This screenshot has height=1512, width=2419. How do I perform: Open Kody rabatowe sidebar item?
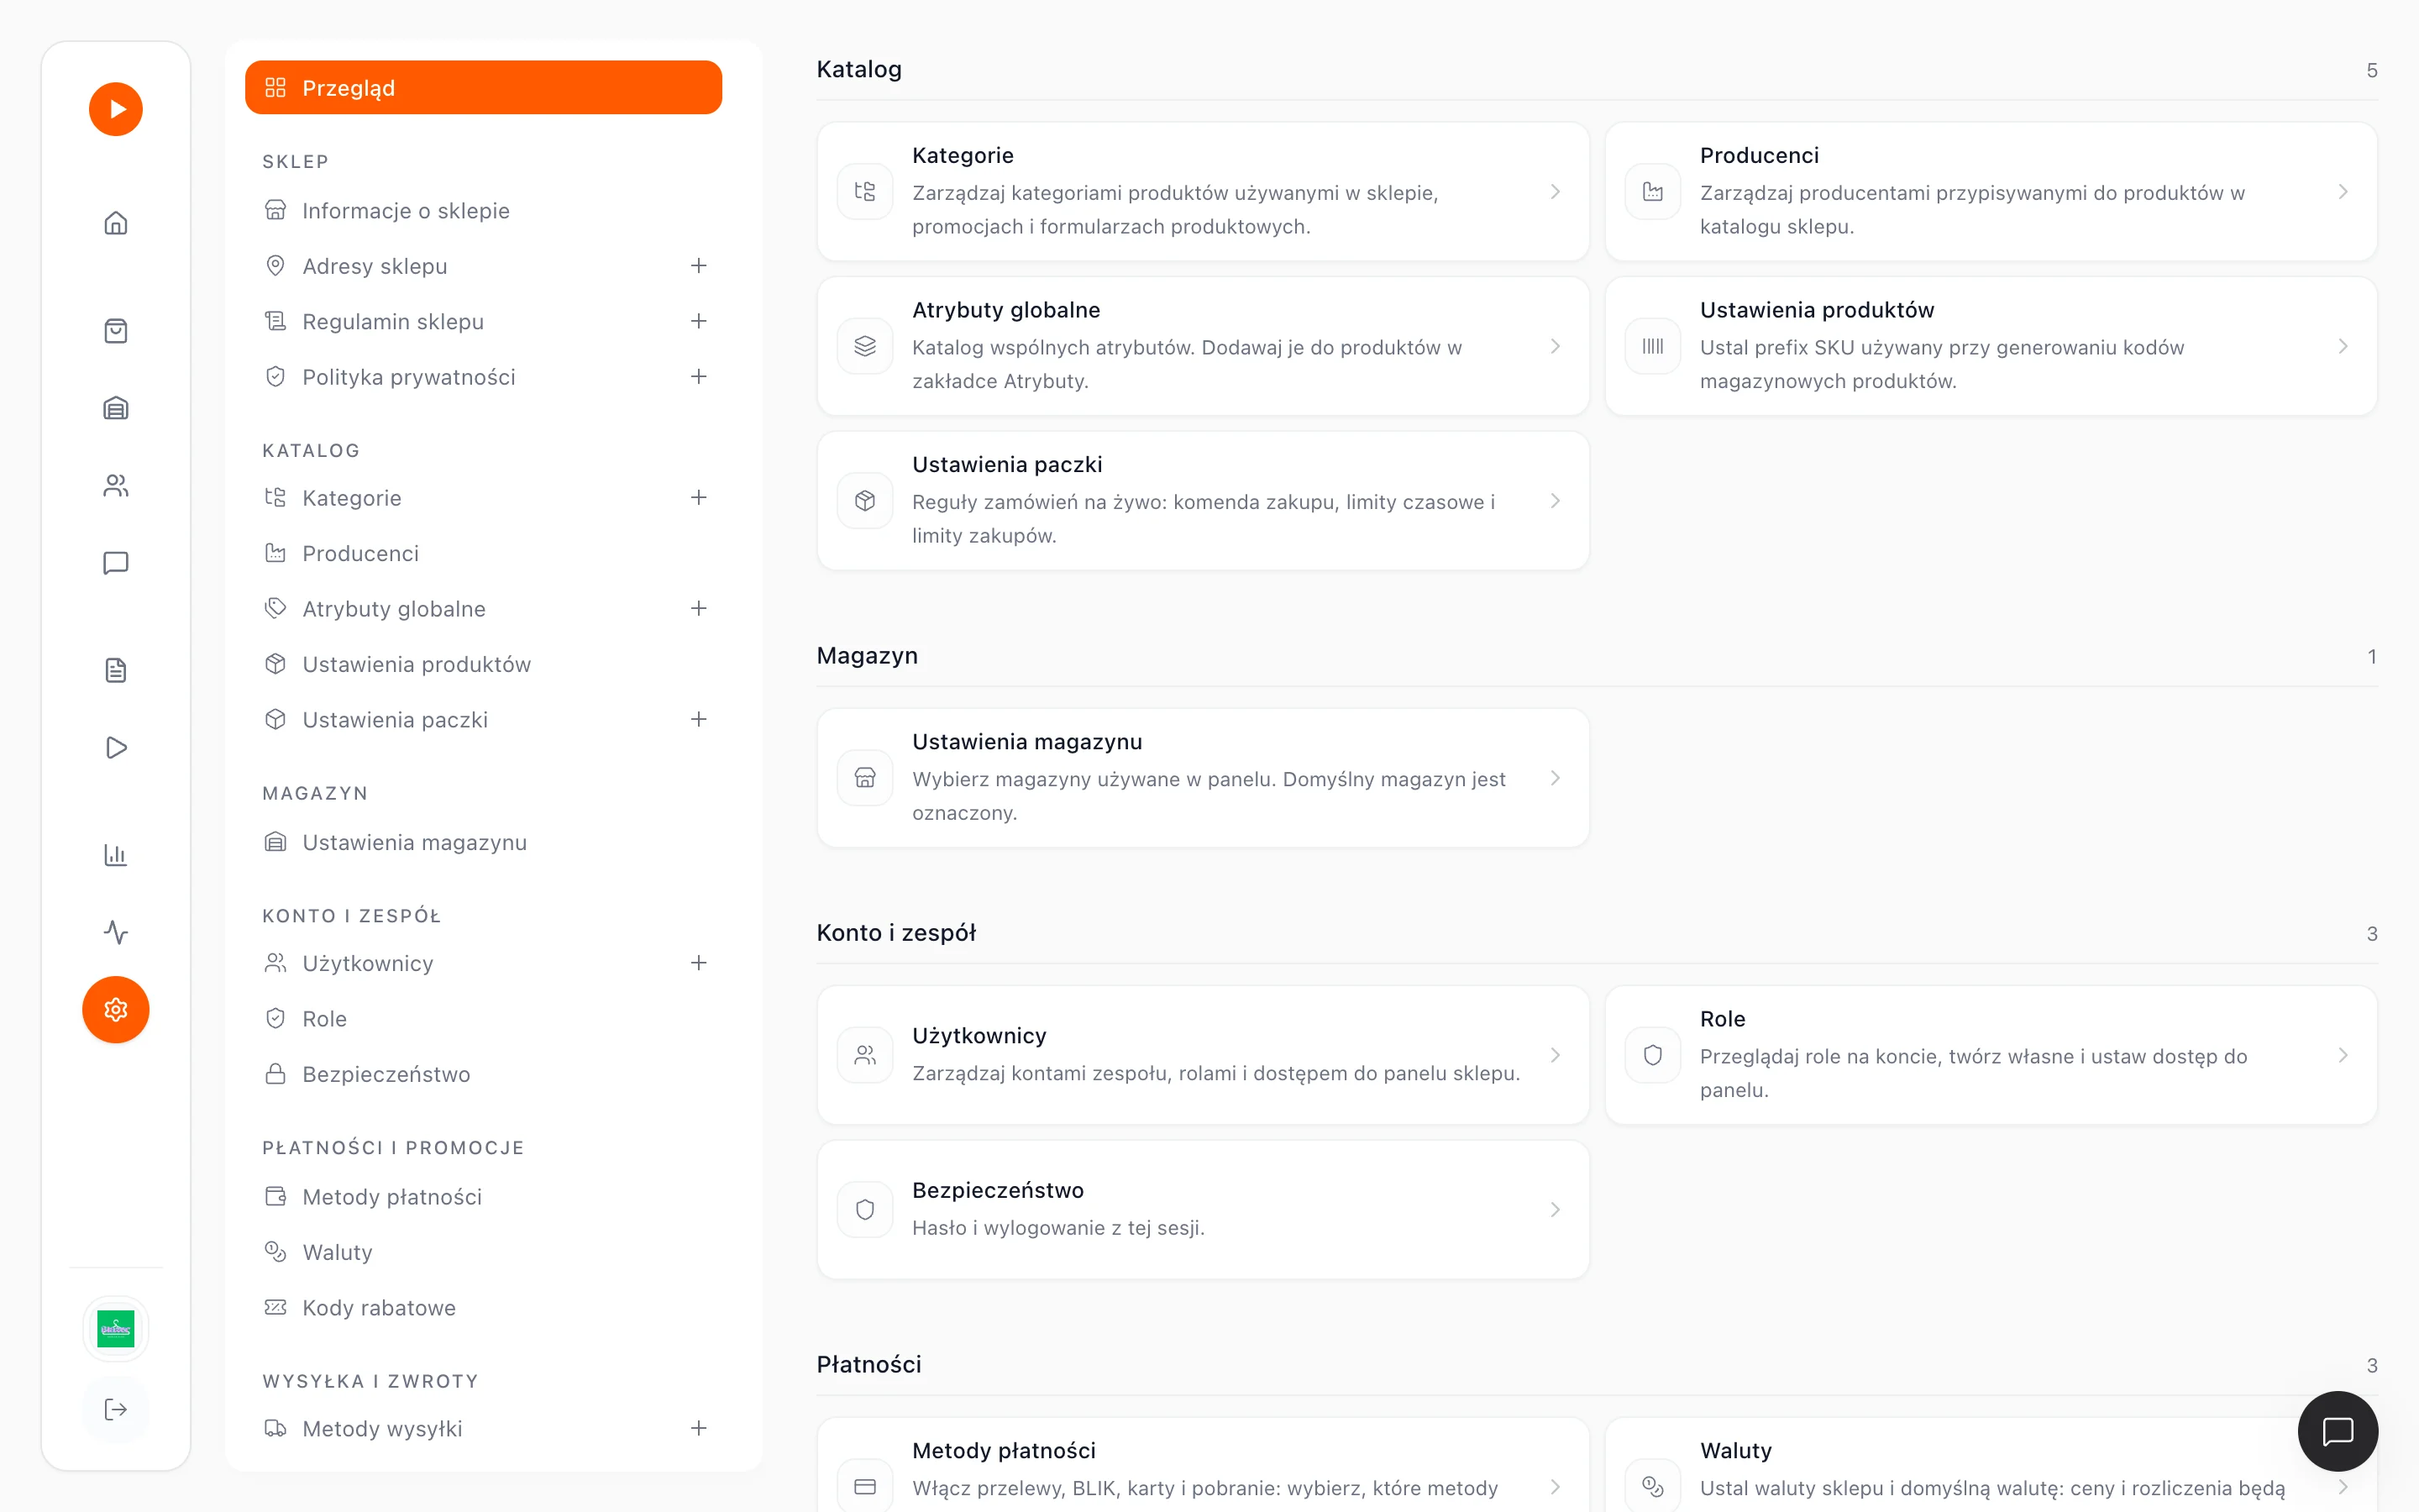pos(484,1309)
